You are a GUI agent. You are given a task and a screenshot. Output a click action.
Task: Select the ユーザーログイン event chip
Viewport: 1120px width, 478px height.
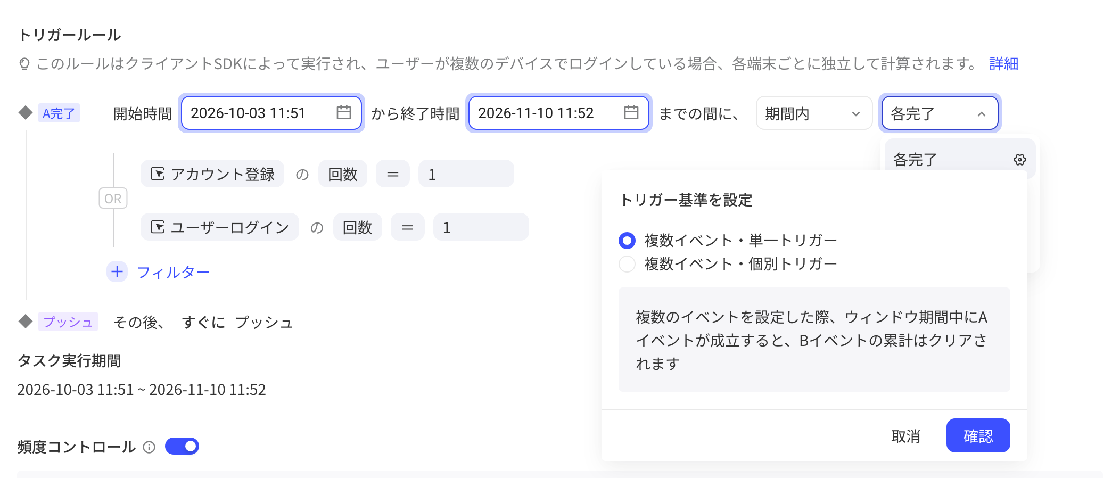(220, 227)
